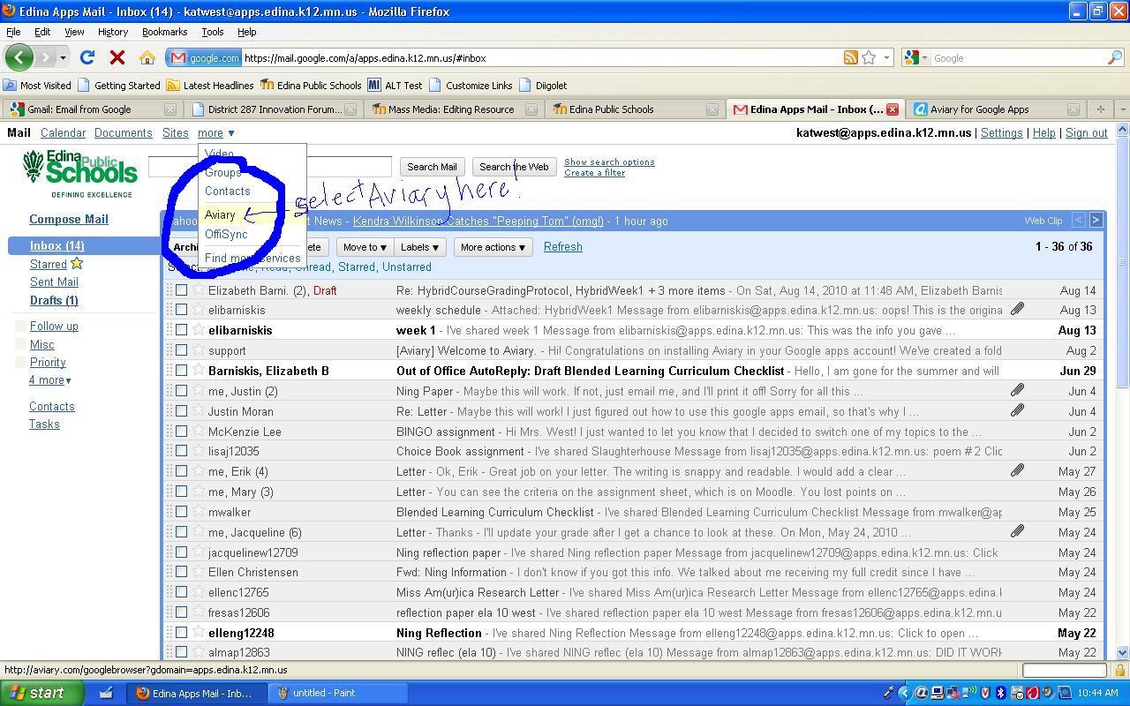Open back/forward history dropdown arrow
1130x706 pixels.
(63, 57)
